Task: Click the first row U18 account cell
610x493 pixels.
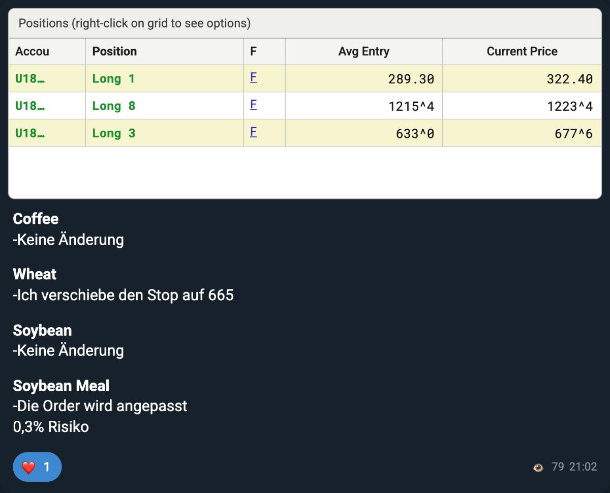Action: [47, 78]
